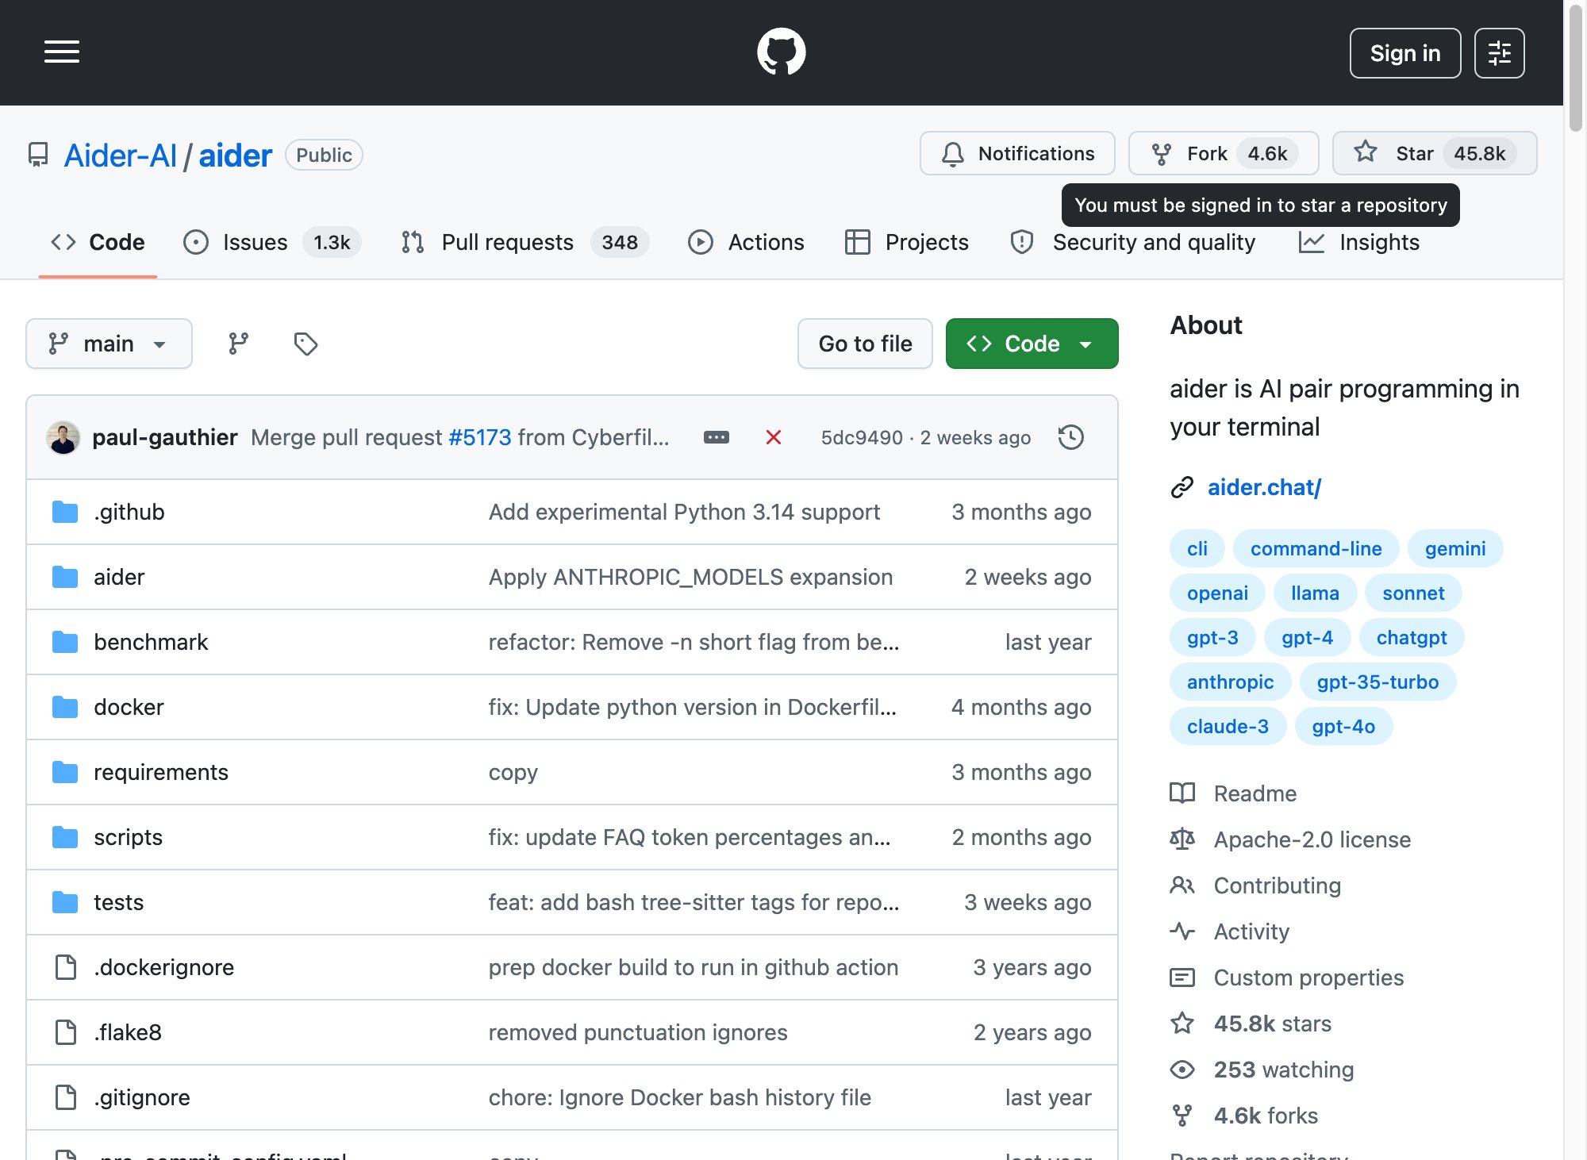Select the gpt-35-turbo topic tag
Screen dimensions: 1587x1160
(x=1378, y=682)
